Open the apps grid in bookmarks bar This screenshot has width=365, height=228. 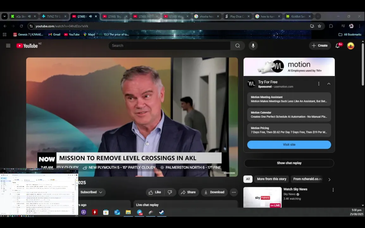point(4,35)
